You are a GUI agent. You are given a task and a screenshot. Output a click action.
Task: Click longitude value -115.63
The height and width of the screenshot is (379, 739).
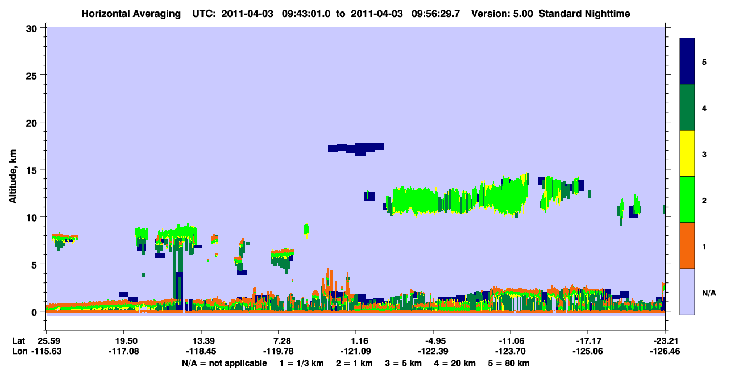[x=46, y=351]
